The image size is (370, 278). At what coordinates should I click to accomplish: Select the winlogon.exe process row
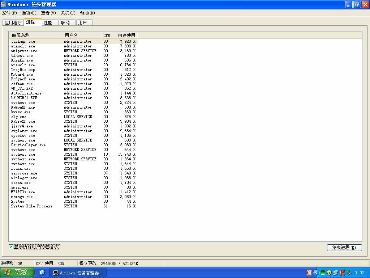pos(73,178)
